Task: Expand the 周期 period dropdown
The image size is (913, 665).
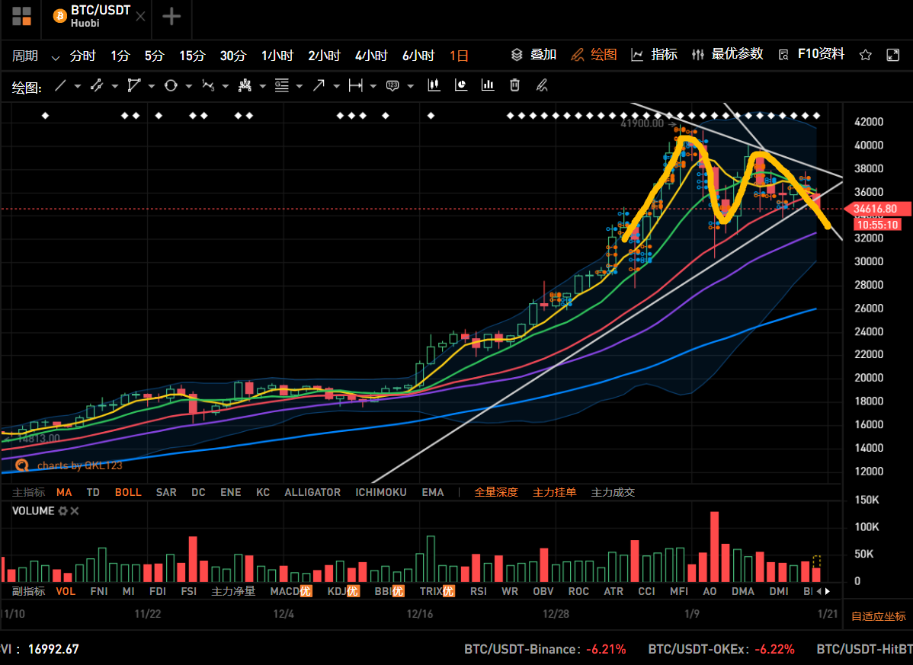Action: (55, 57)
